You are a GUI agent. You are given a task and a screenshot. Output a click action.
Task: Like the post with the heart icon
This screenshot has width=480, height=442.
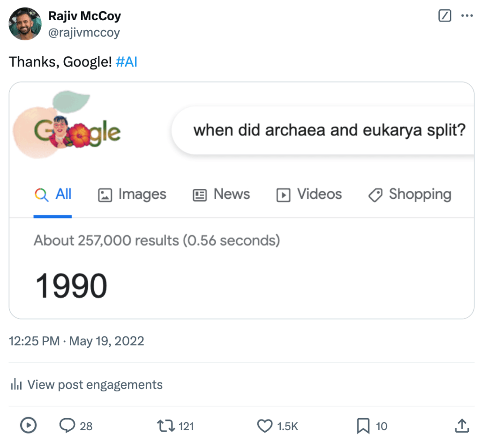(x=265, y=426)
